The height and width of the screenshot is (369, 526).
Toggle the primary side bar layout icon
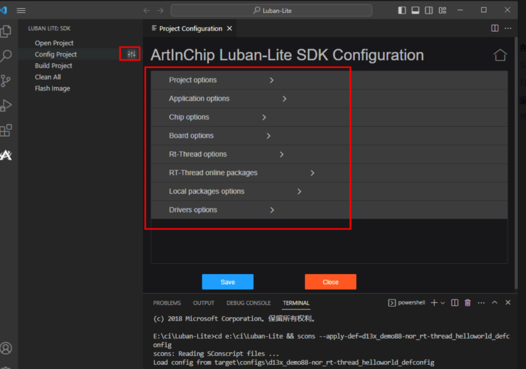[402, 10]
